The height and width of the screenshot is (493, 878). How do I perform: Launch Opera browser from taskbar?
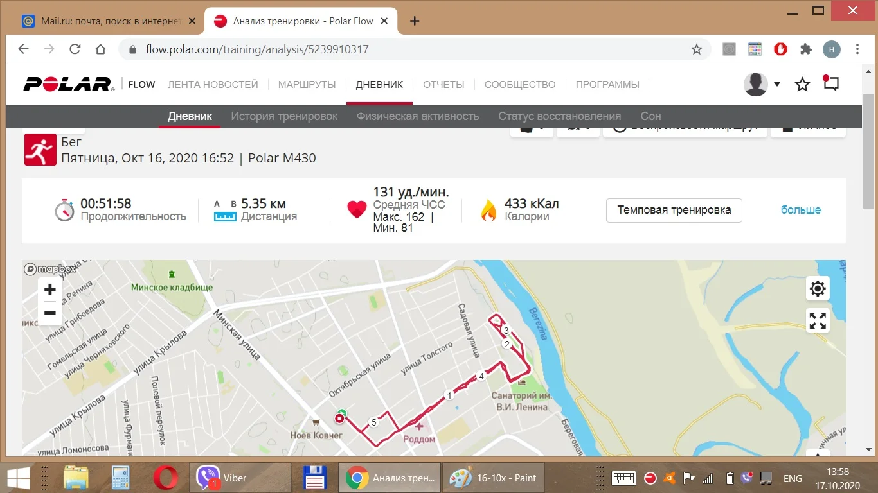165,478
